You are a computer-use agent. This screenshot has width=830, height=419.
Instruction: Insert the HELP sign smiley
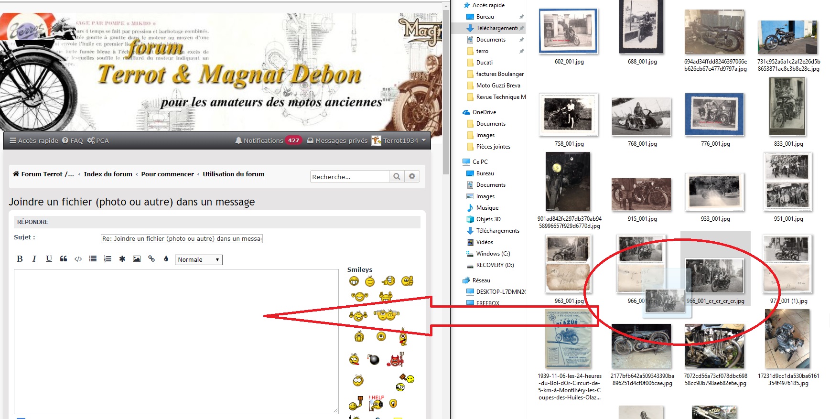coord(376,403)
